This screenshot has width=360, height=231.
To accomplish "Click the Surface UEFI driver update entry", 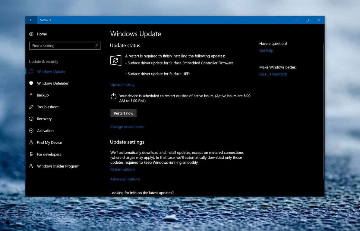I will click(x=157, y=74).
